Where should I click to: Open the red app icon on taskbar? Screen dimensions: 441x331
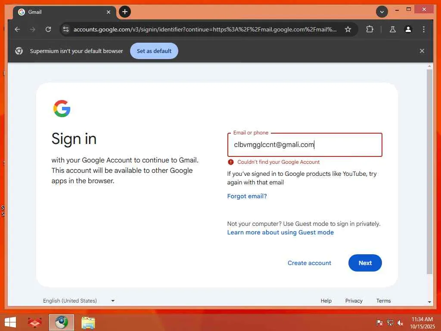click(34, 322)
